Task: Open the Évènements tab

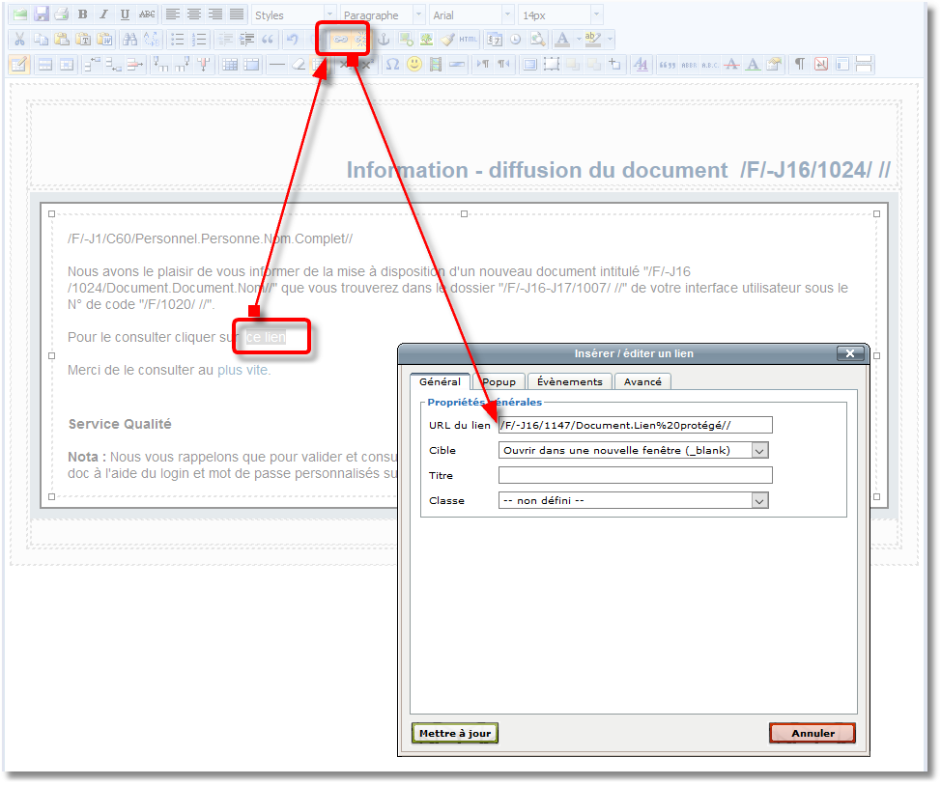Action: [x=569, y=381]
